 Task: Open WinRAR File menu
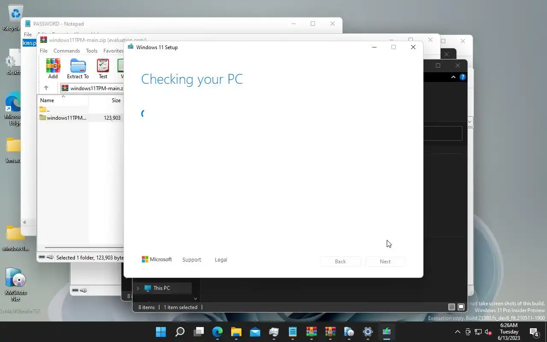44,50
